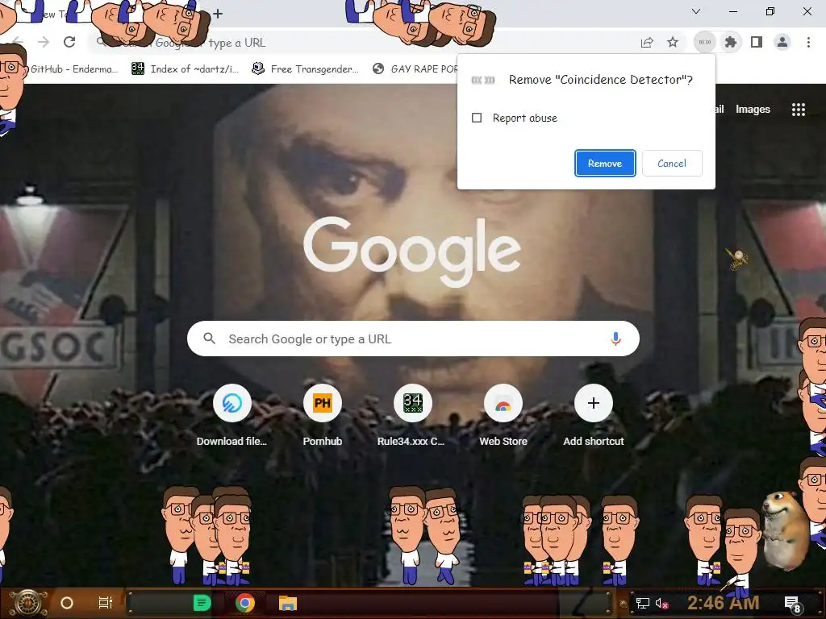Open the Extensions puzzle-piece menu
This screenshot has height=619, width=826.
pyautogui.click(x=730, y=42)
